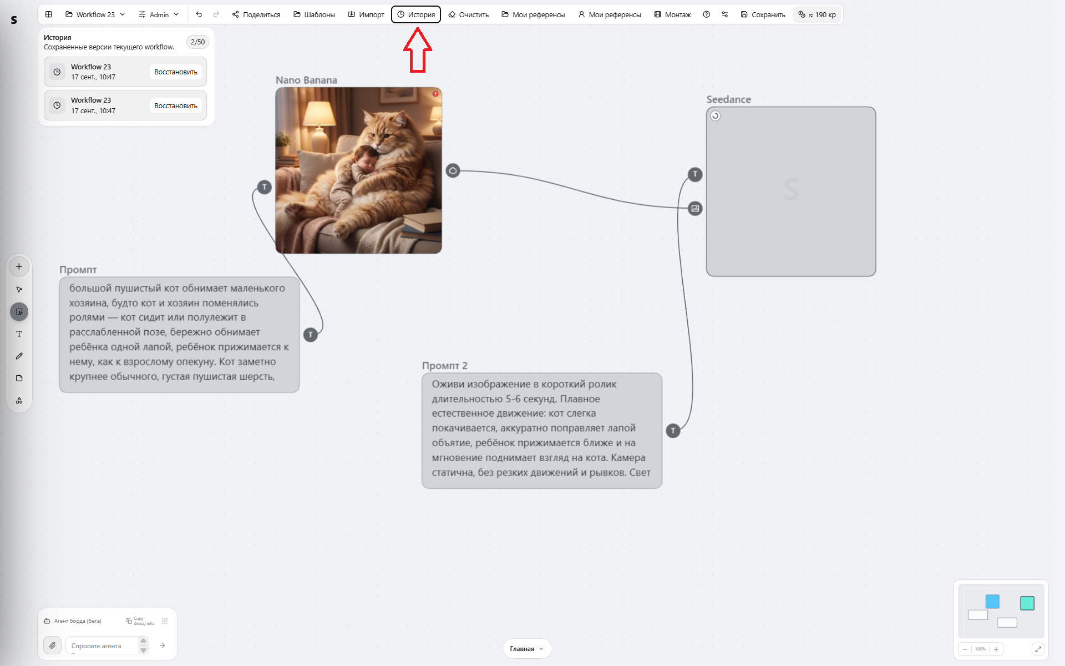Expand the Главная page selector
1065x666 pixels.
(x=527, y=649)
